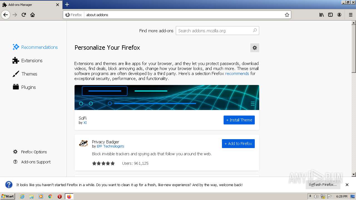Open File Explorer from taskbar
This screenshot has width=356, height=200.
pos(31,196)
